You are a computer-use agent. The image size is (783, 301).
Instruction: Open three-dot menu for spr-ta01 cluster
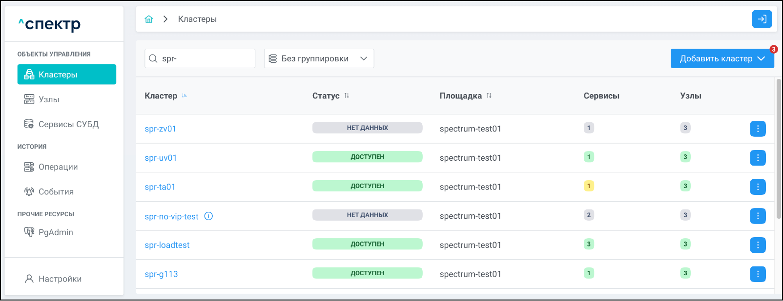[758, 187]
